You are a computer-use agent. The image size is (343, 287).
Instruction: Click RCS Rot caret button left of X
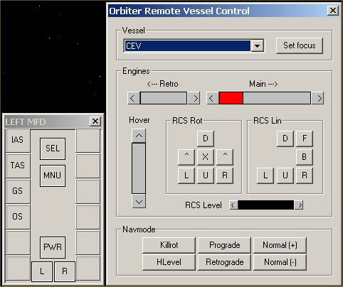(x=186, y=157)
